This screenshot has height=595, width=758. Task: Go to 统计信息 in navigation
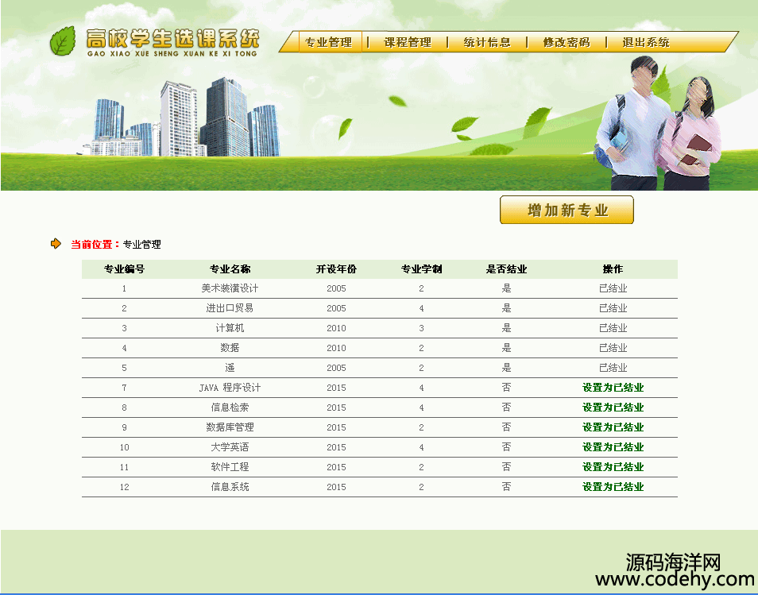pos(487,43)
